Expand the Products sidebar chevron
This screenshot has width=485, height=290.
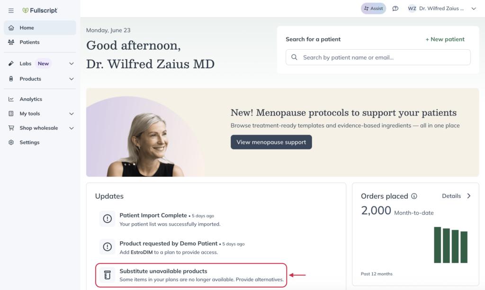72,79
